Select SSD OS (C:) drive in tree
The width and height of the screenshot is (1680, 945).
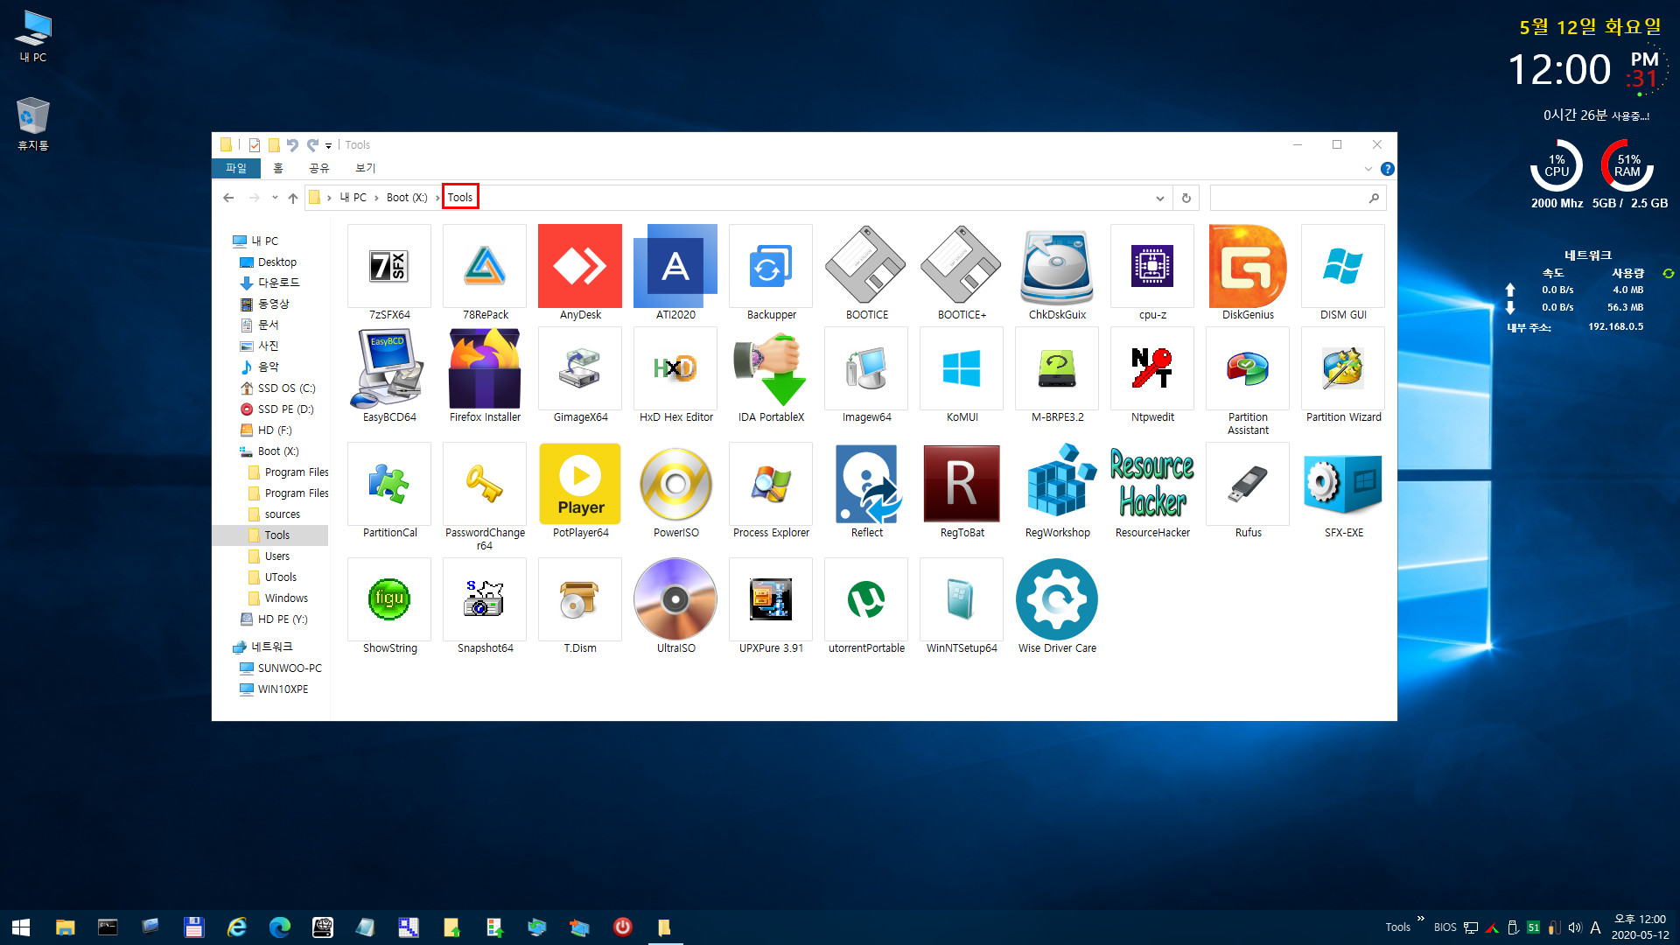(x=286, y=388)
